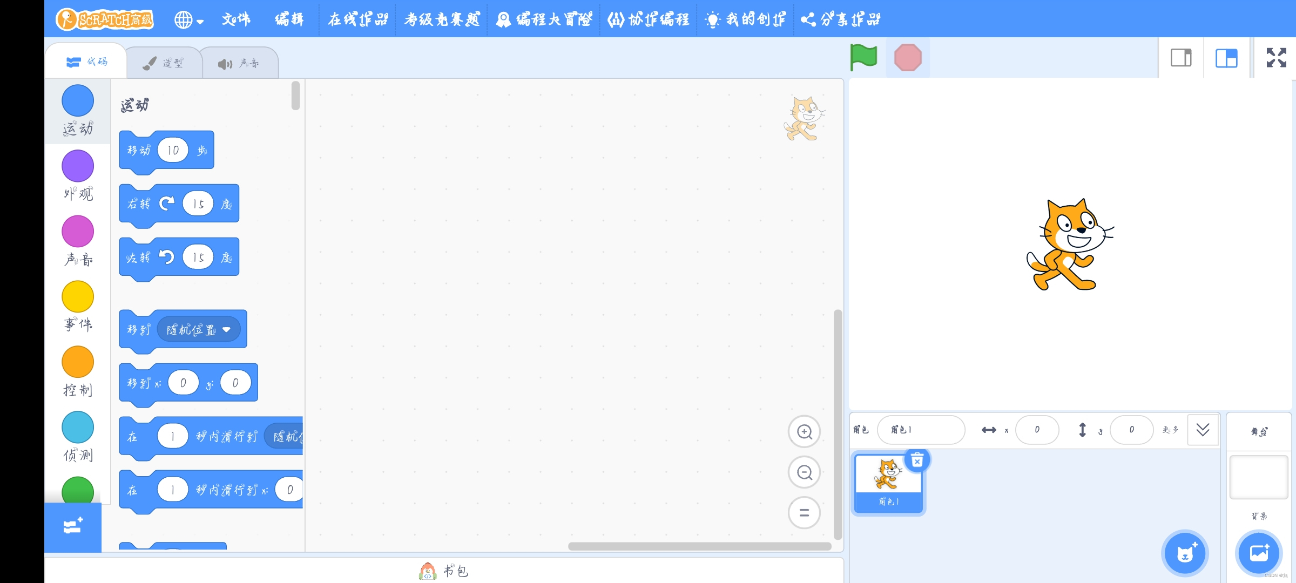
Task: Select the yellow 事件 category circle
Action: pyautogui.click(x=78, y=296)
